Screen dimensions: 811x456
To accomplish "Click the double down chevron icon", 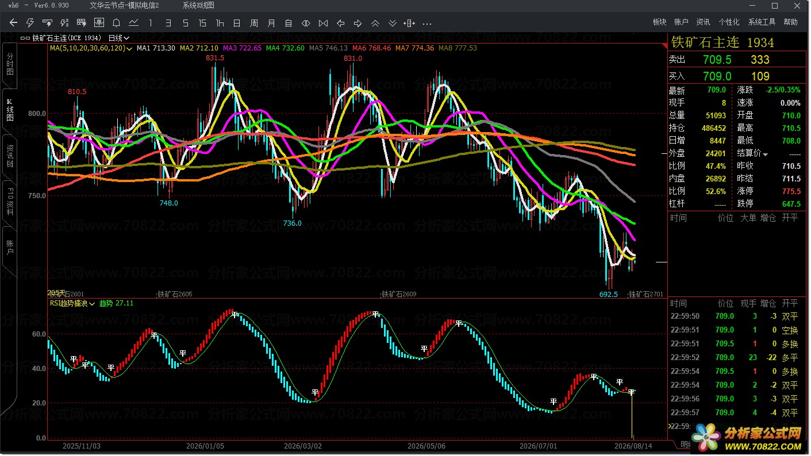I will (x=392, y=23).
